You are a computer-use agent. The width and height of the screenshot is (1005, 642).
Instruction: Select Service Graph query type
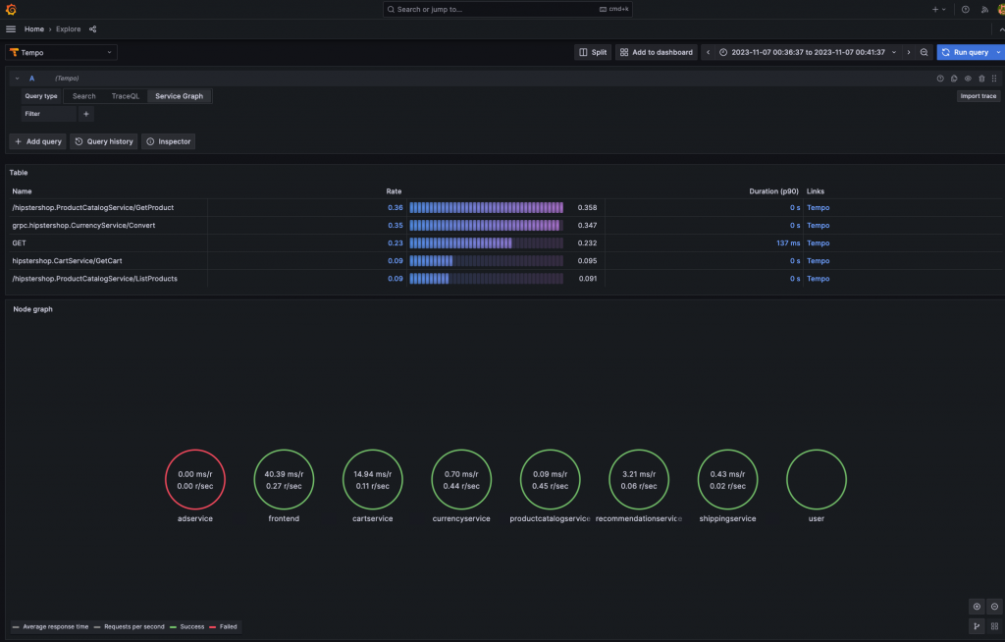coord(179,96)
